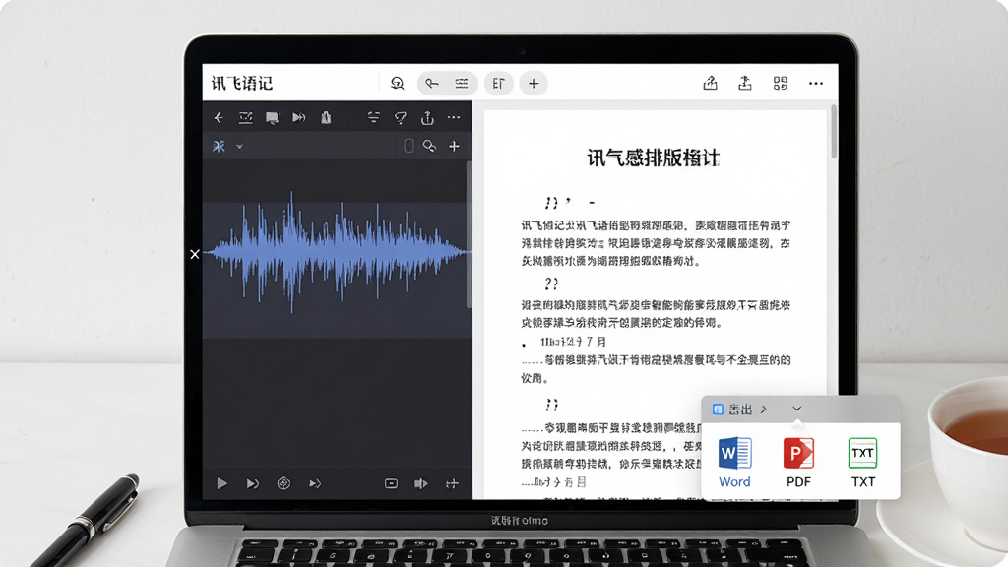The image size is (1008, 567).
Task: Click the first paragraph in the document
Action: click(656, 243)
